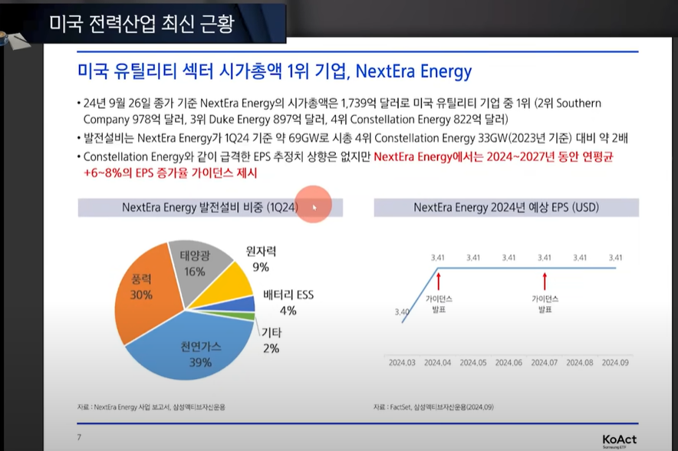This screenshot has height=451, width=678.
Task: Select the text 'Duke Energy 897억 달러'
Action: pyautogui.click(x=268, y=120)
